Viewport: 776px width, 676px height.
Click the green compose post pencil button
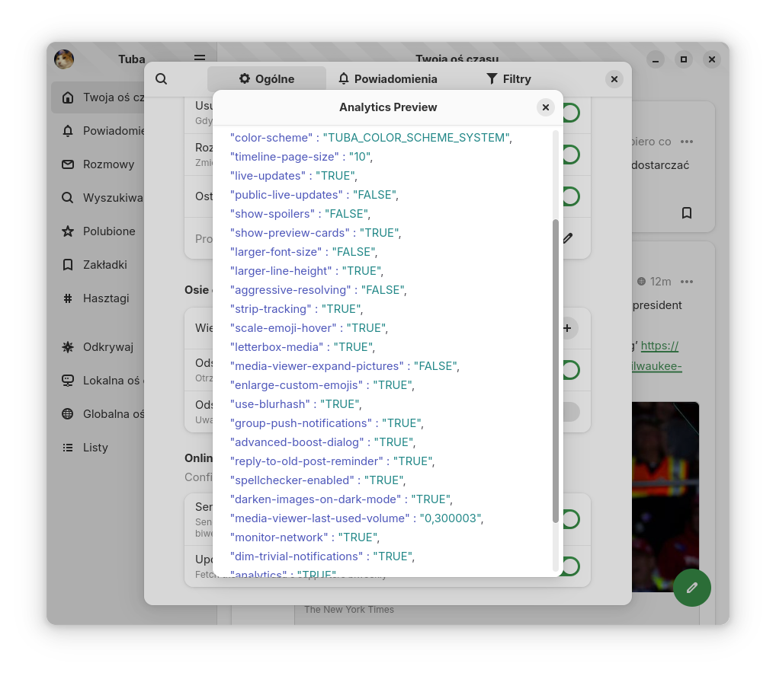pos(691,588)
